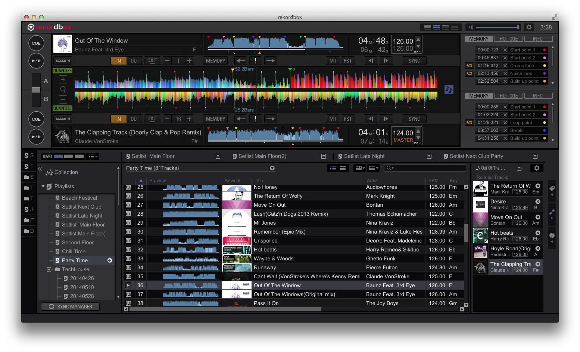Increase deck A BPM with the up arrow

click(418, 39)
